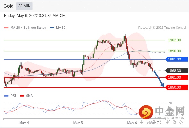The height and width of the screenshot is (128, 189).
Task: Click the 'MA 20 + Bollinger Bands' legend label
Action: click(28, 28)
